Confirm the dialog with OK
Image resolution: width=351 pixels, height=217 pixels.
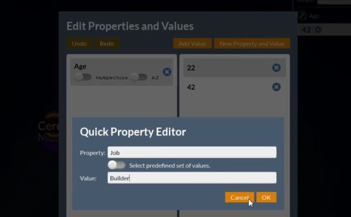click(x=266, y=197)
